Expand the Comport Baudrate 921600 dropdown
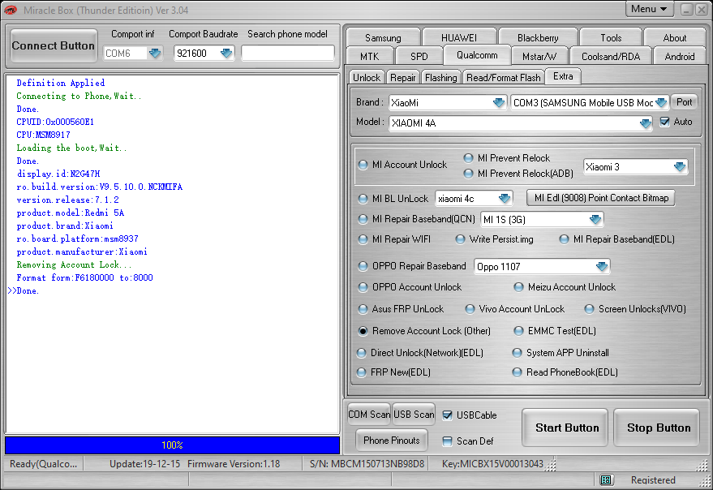Image resolution: width=713 pixels, height=490 pixels. pos(226,54)
